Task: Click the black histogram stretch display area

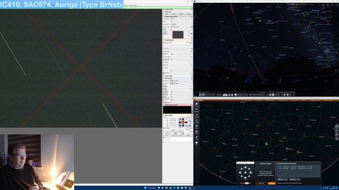Action: [x=177, y=110]
